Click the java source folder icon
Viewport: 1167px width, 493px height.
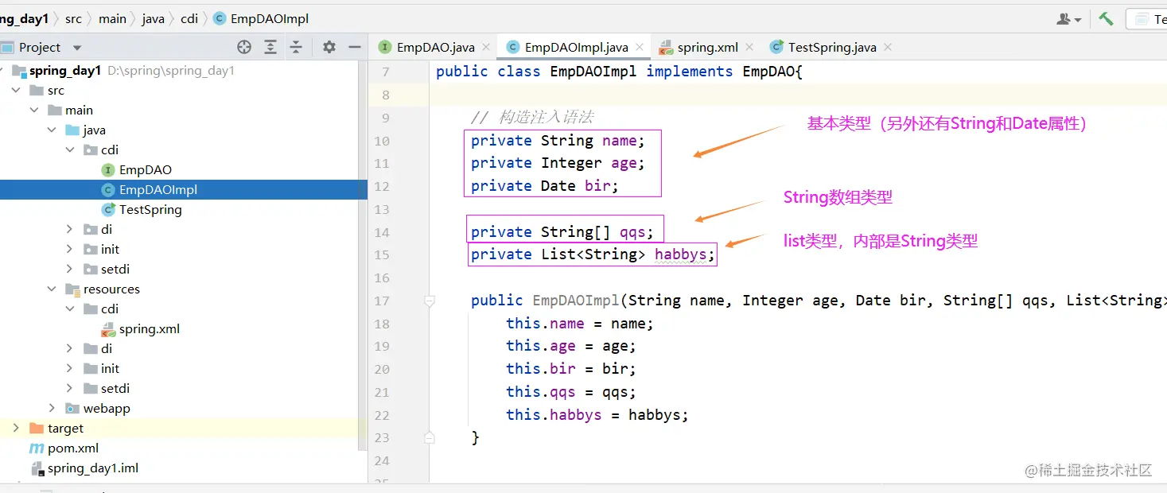tap(72, 130)
